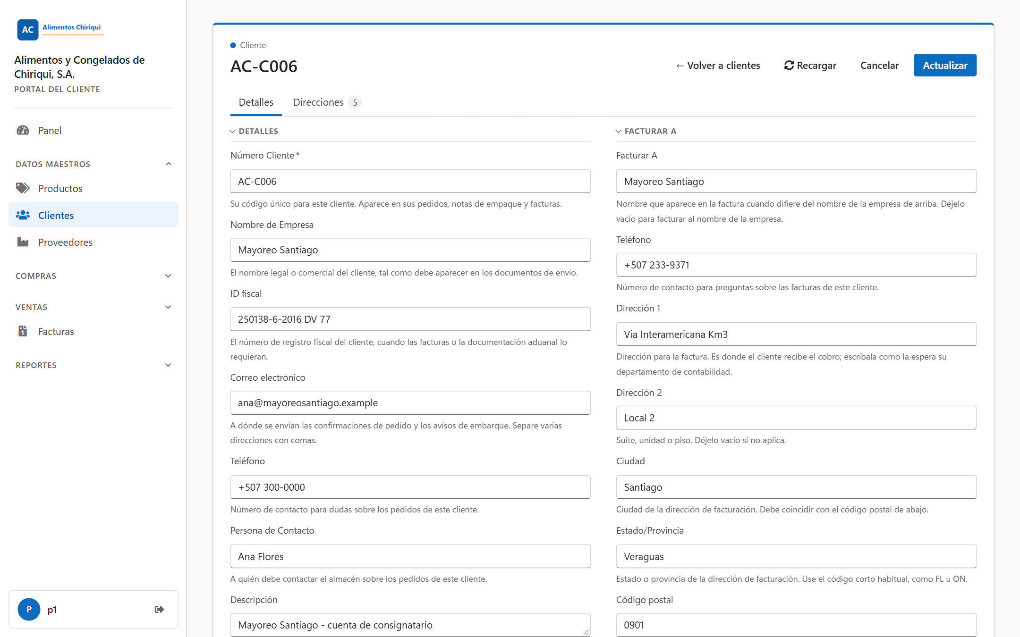Click the Descripción textarea
This screenshot has width=1020, height=637.
pyautogui.click(x=410, y=625)
